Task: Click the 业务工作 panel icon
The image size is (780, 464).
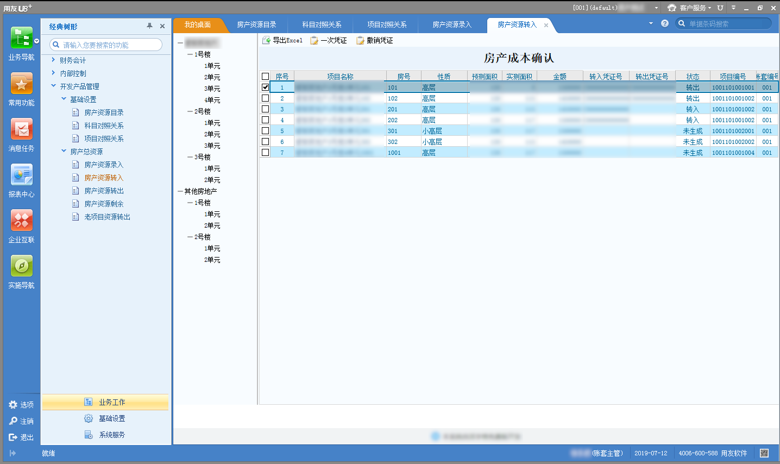Action: [89, 402]
